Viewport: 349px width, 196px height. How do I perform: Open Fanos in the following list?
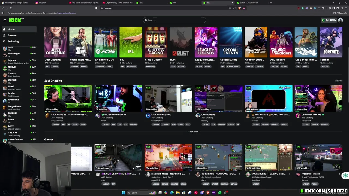pyautogui.click(x=19, y=121)
